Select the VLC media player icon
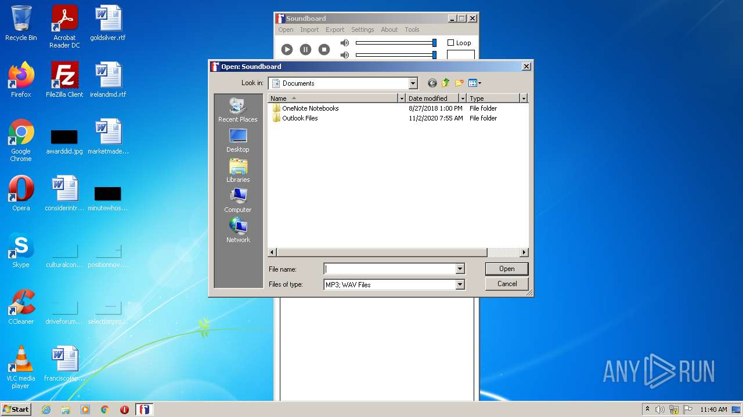 click(x=21, y=367)
